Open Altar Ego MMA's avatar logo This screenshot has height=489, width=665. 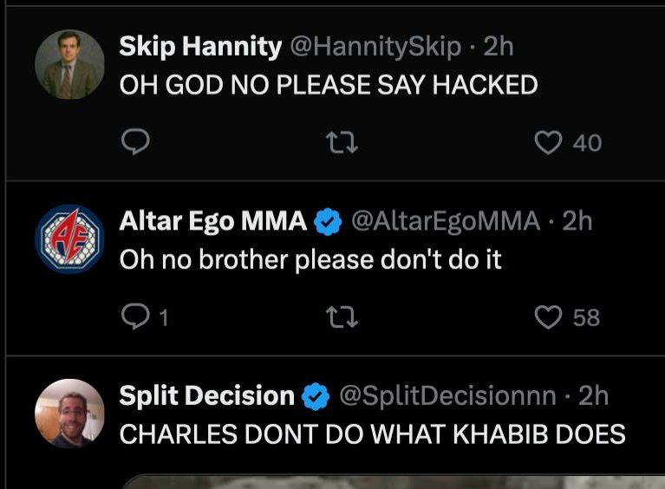[x=69, y=239]
